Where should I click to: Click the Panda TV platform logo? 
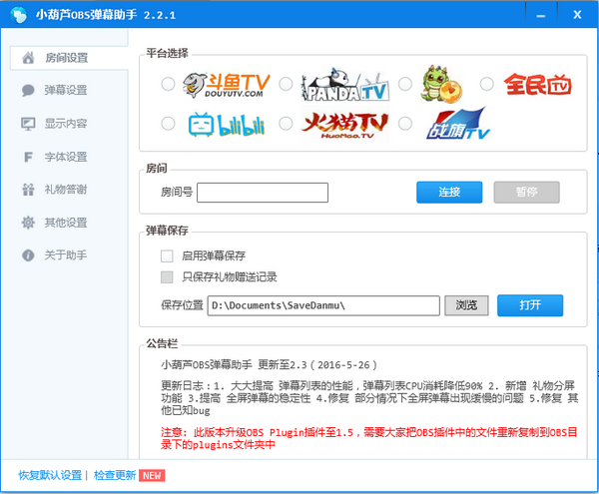coord(345,85)
